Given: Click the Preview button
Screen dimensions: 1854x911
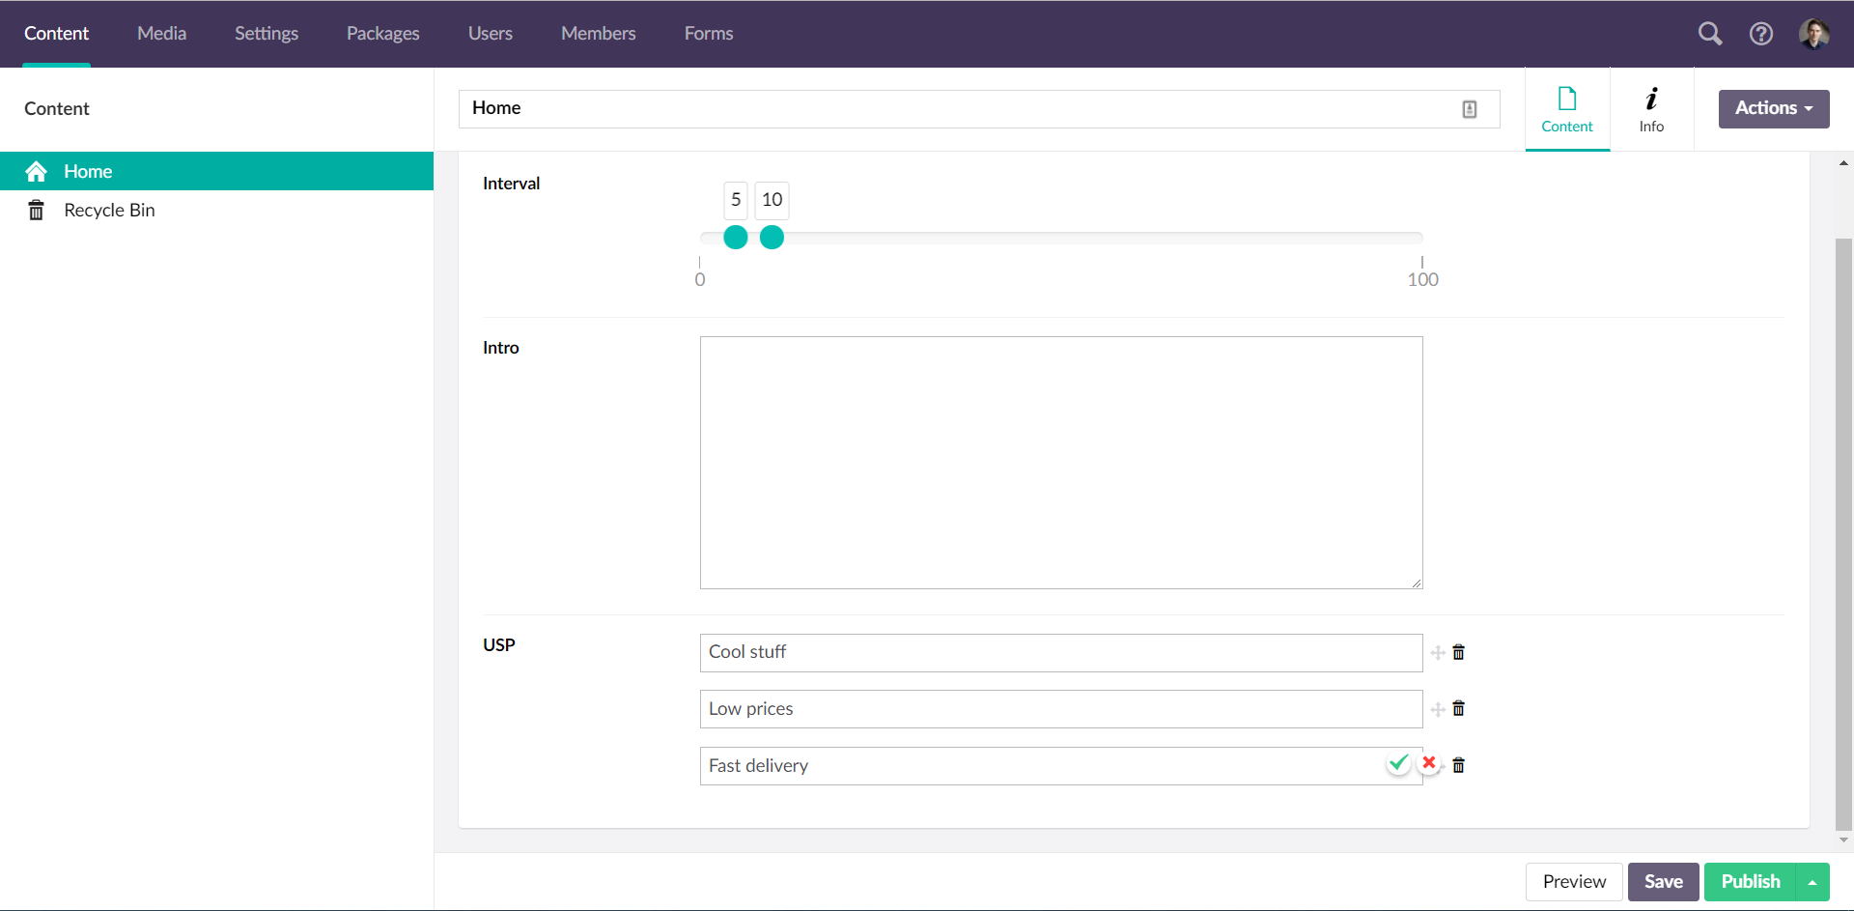Looking at the screenshot, I should [x=1574, y=882].
